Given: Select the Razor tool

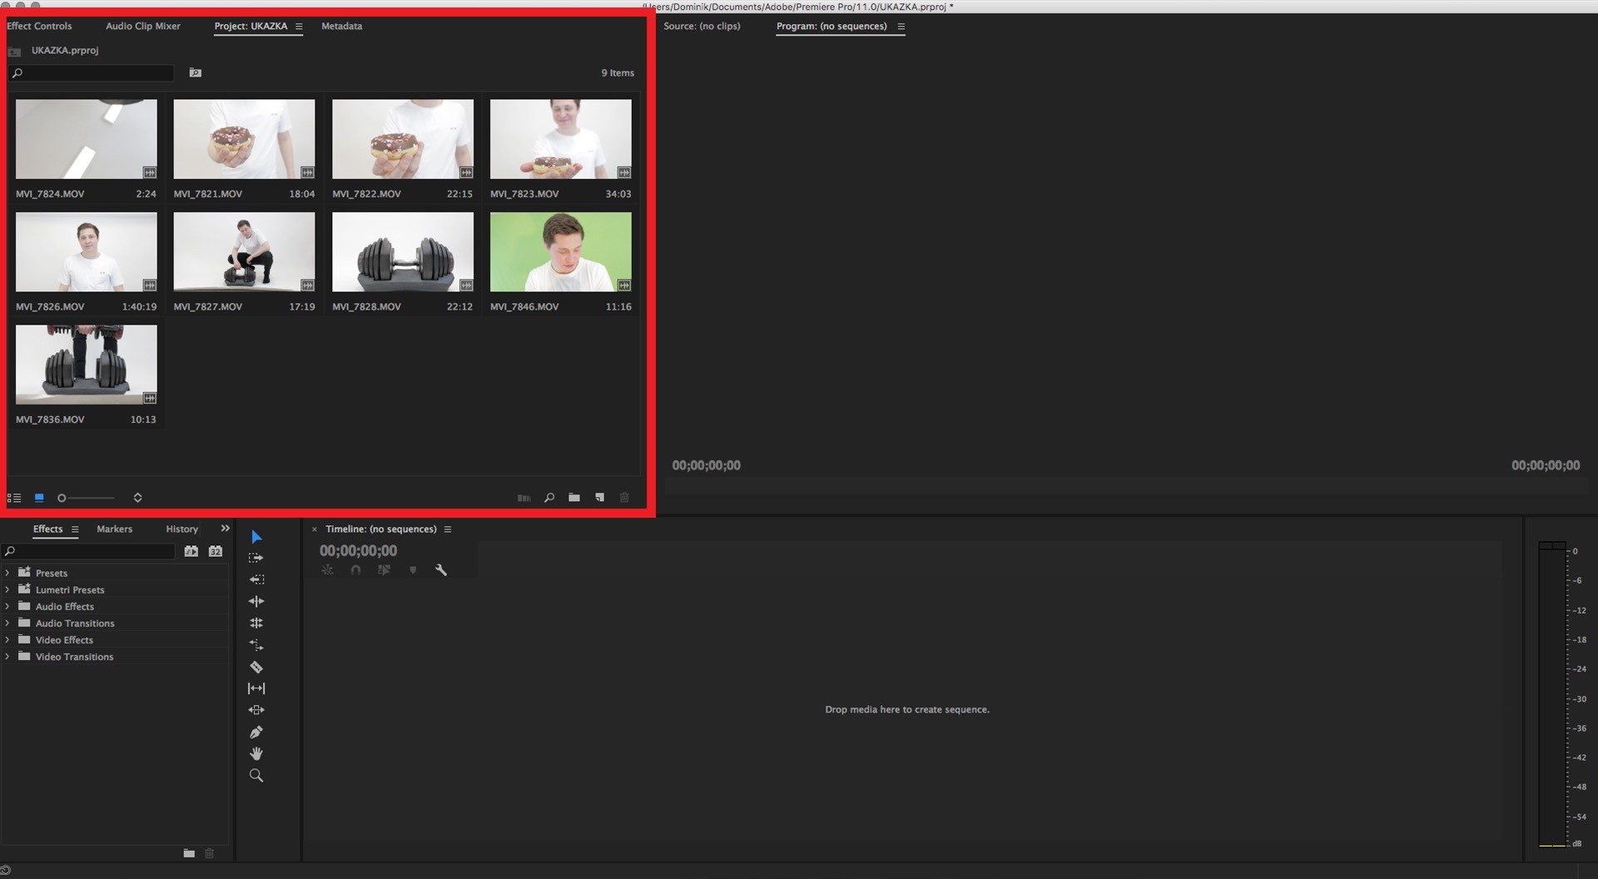Looking at the screenshot, I should coord(256,667).
